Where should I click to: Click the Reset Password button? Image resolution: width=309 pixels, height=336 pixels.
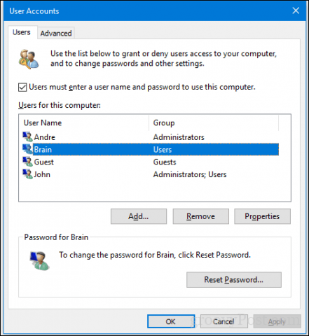[x=234, y=279]
